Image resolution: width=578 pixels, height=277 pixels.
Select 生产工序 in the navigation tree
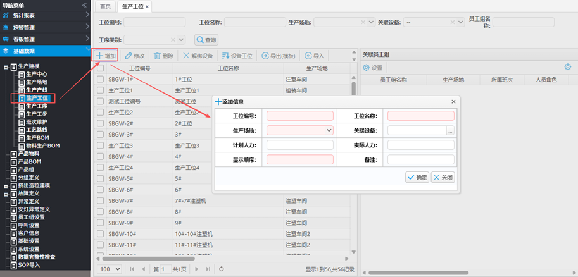click(x=37, y=106)
